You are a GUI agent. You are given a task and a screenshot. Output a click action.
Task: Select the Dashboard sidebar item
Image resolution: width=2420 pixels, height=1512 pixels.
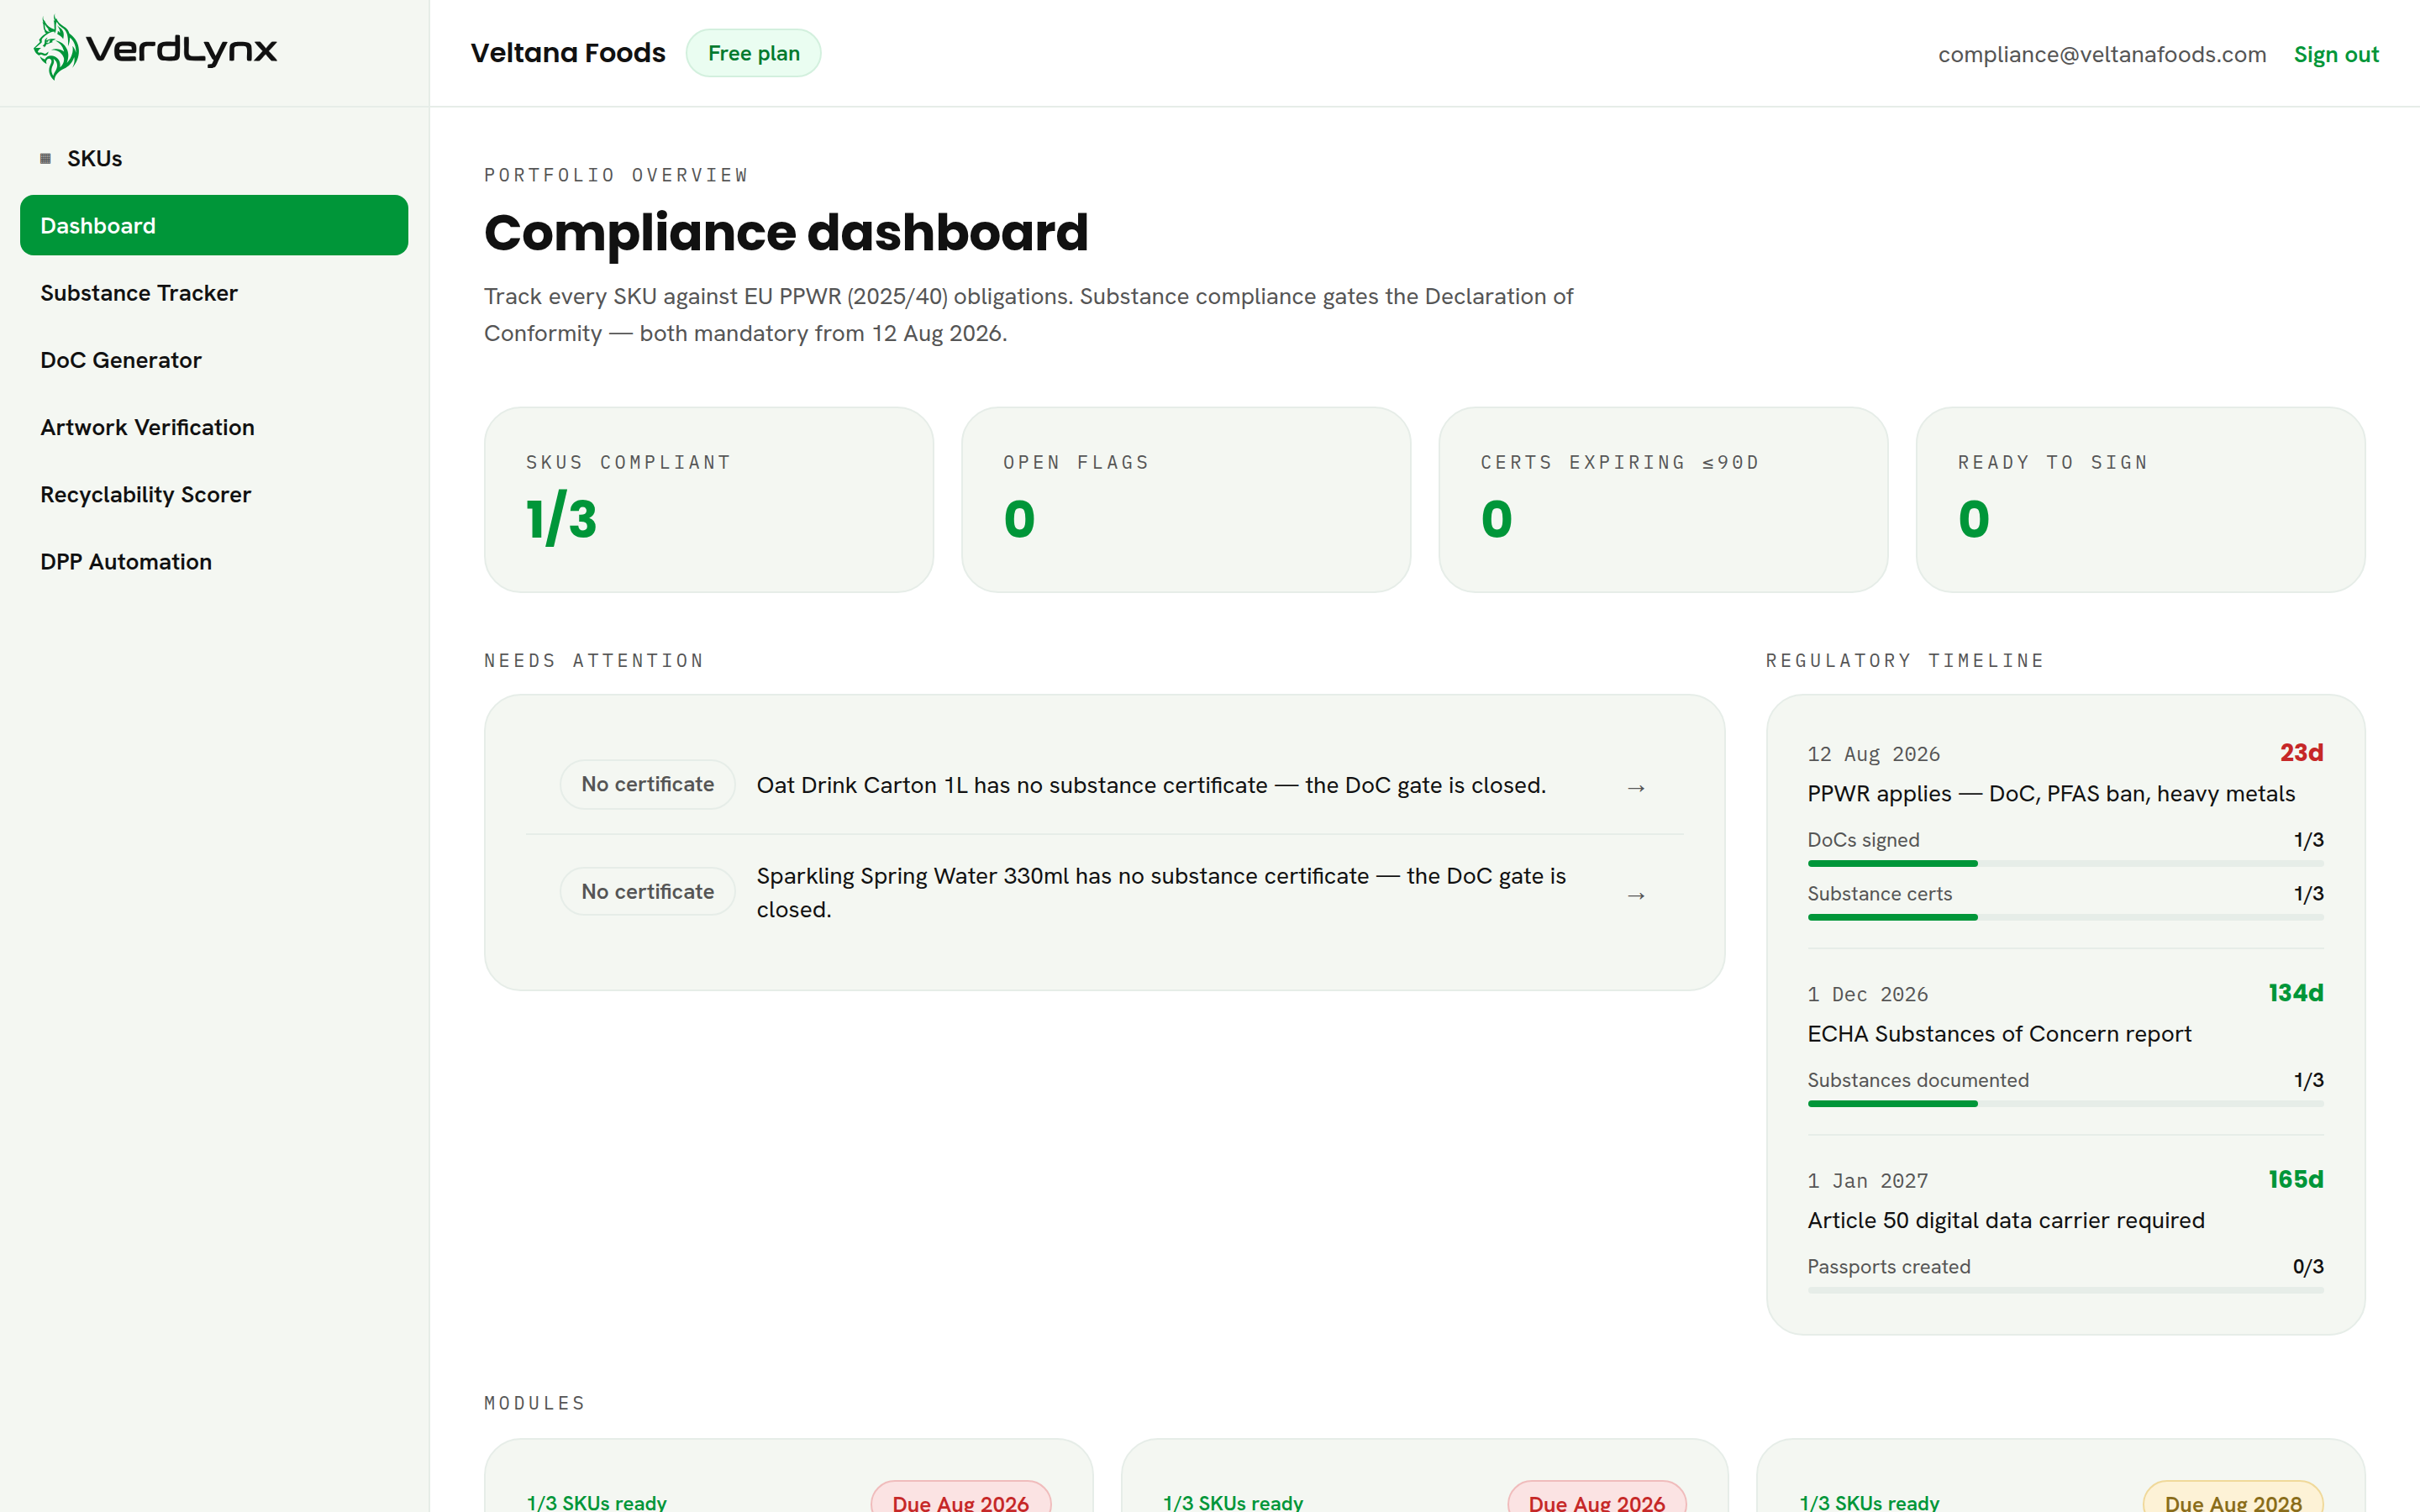coord(214,225)
